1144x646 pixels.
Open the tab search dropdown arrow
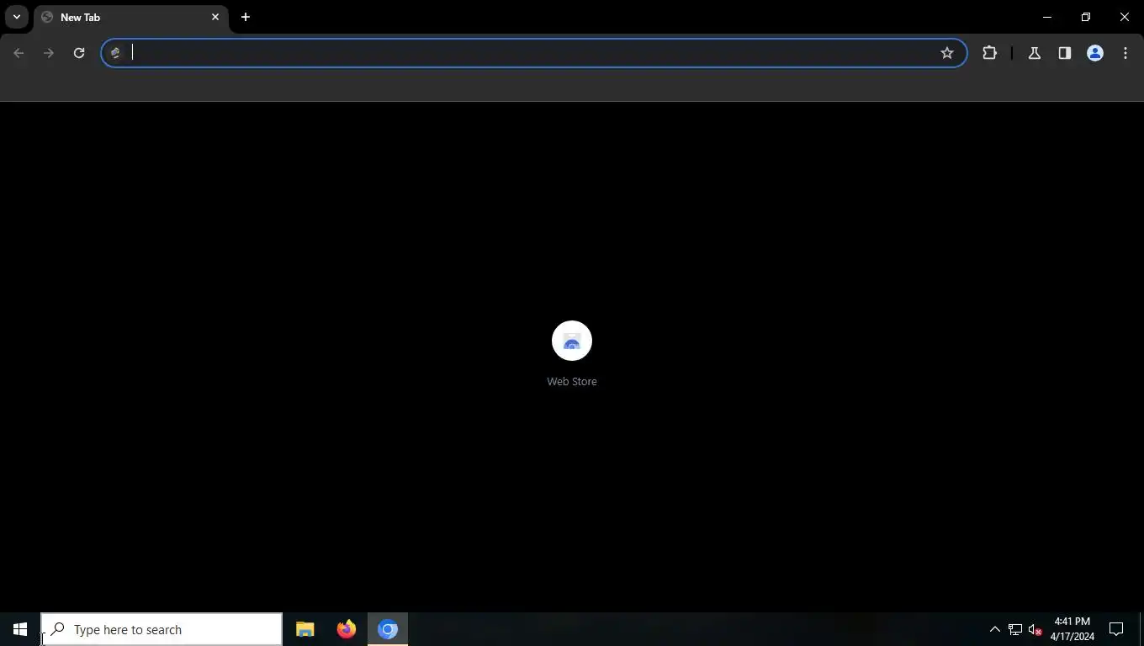pos(17,17)
